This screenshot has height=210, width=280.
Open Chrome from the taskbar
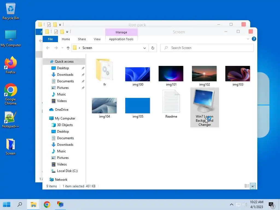point(47,205)
